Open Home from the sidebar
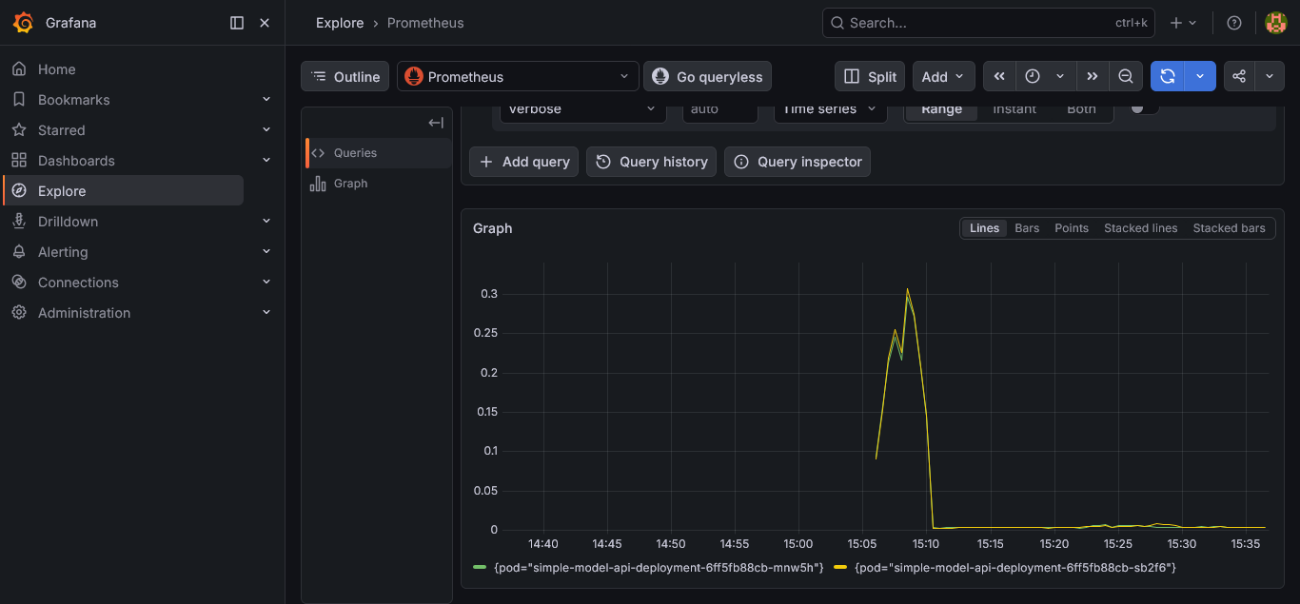Screen dimensions: 1300x604 pyautogui.click(x=56, y=69)
